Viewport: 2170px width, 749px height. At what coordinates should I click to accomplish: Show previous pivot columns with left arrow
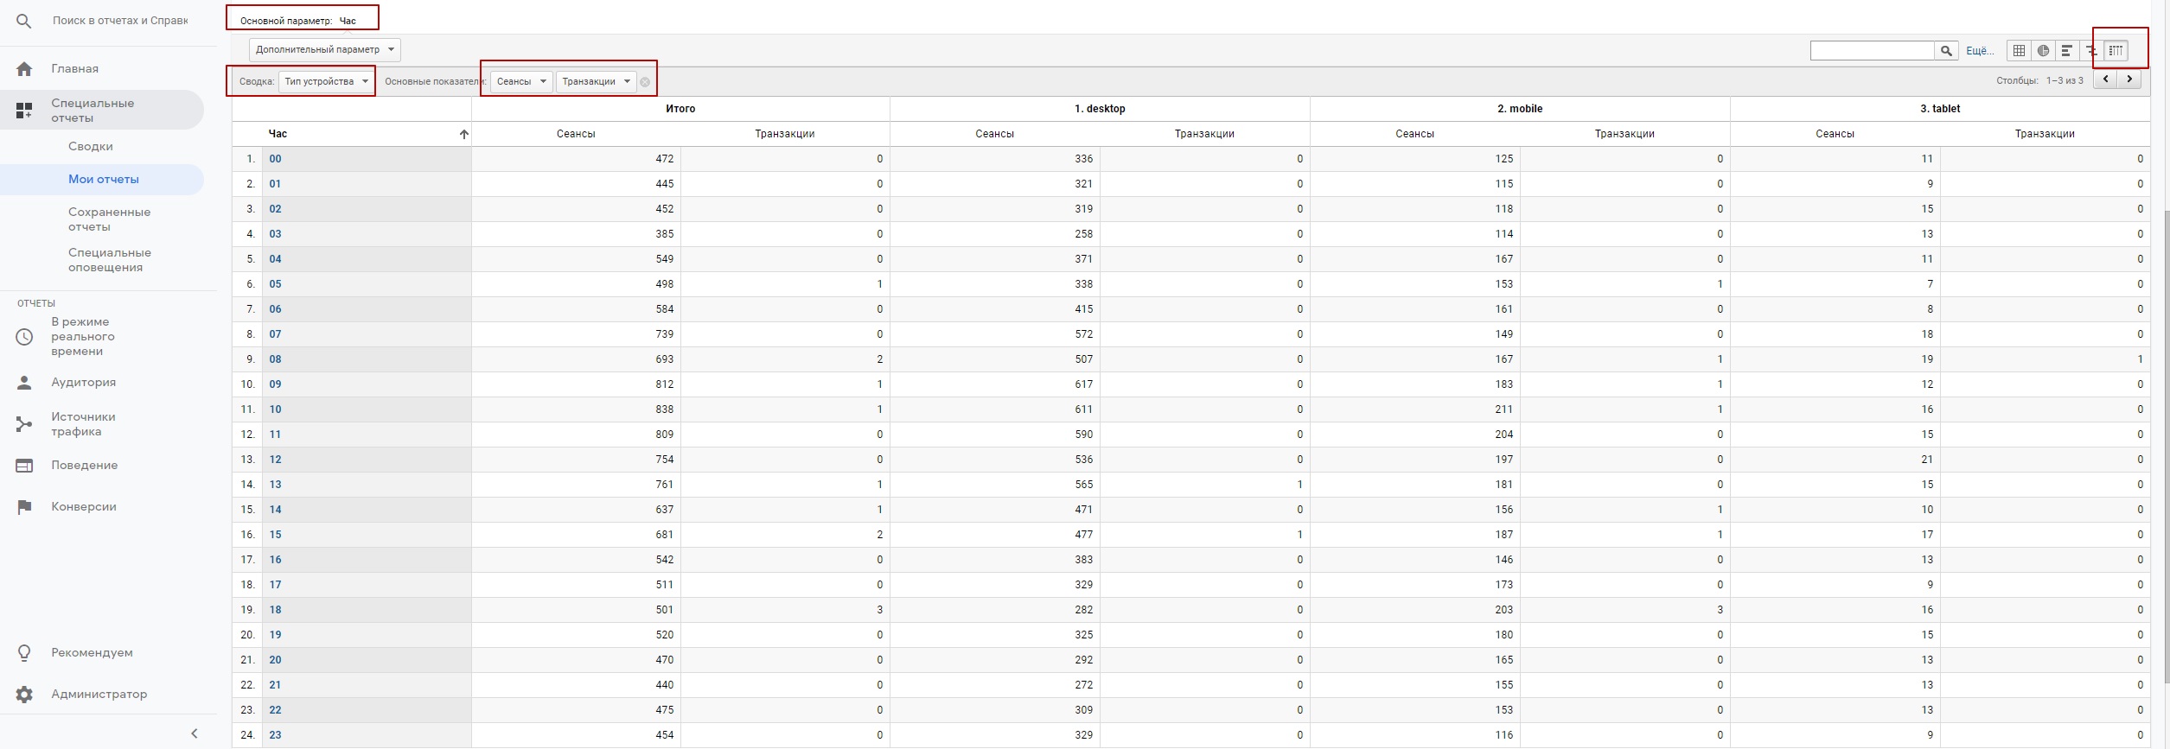click(x=2105, y=79)
